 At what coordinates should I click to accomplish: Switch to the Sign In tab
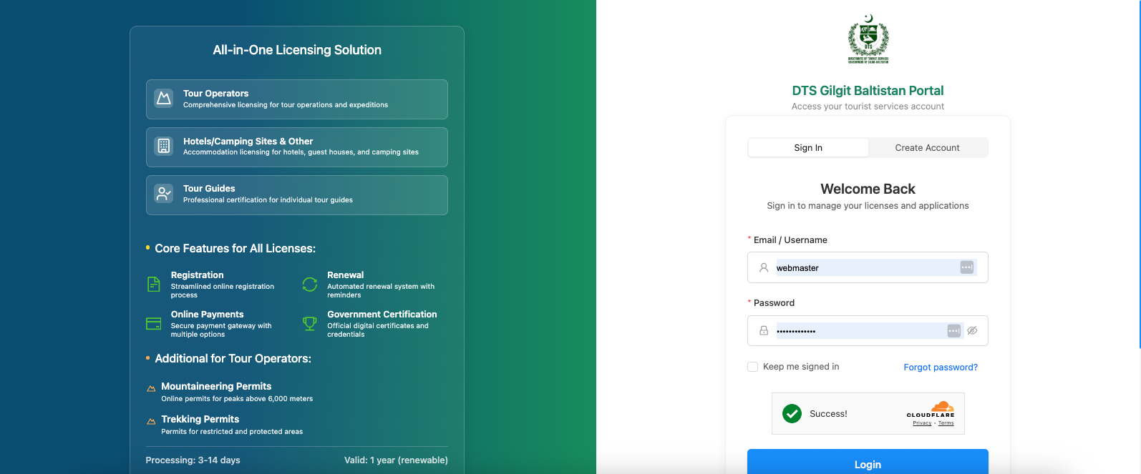pos(808,148)
